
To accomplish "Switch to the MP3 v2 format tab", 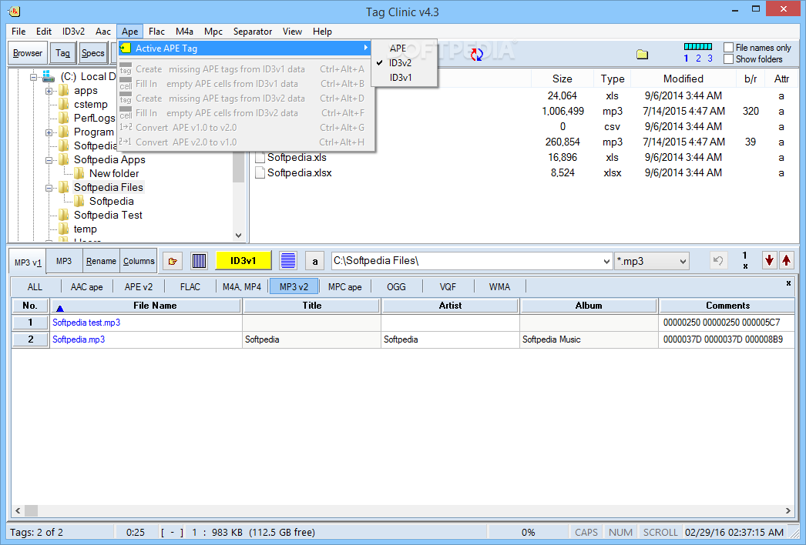I will coord(294,286).
